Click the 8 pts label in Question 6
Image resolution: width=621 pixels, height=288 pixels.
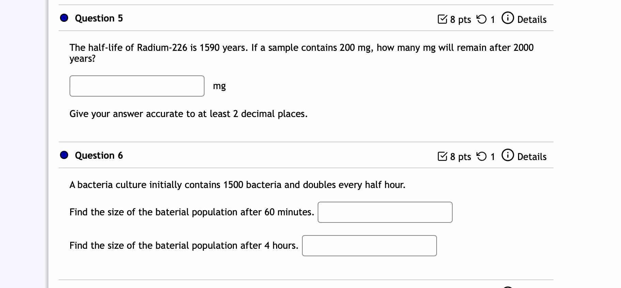(460, 157)
